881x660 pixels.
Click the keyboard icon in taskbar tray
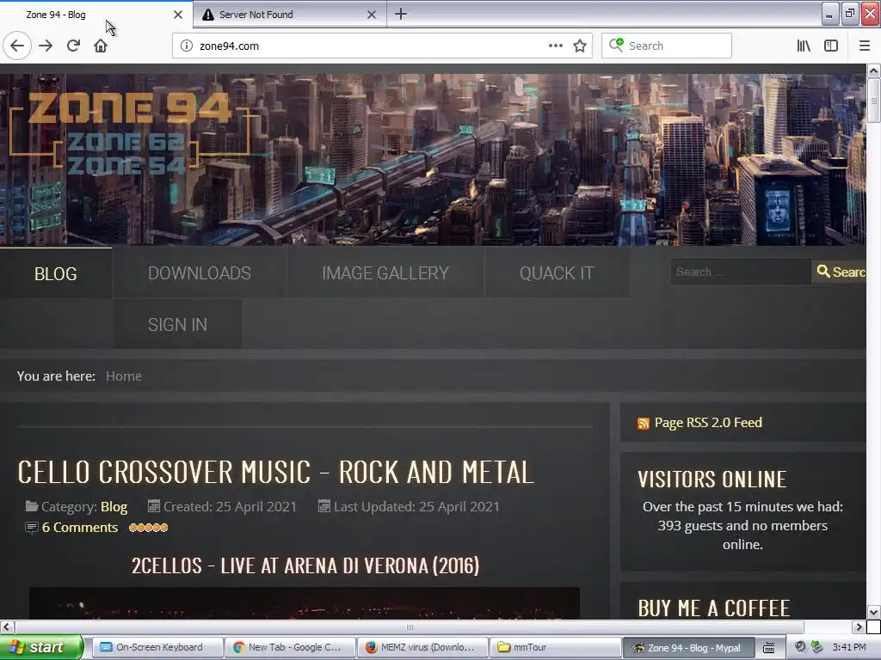coord(768,648)
